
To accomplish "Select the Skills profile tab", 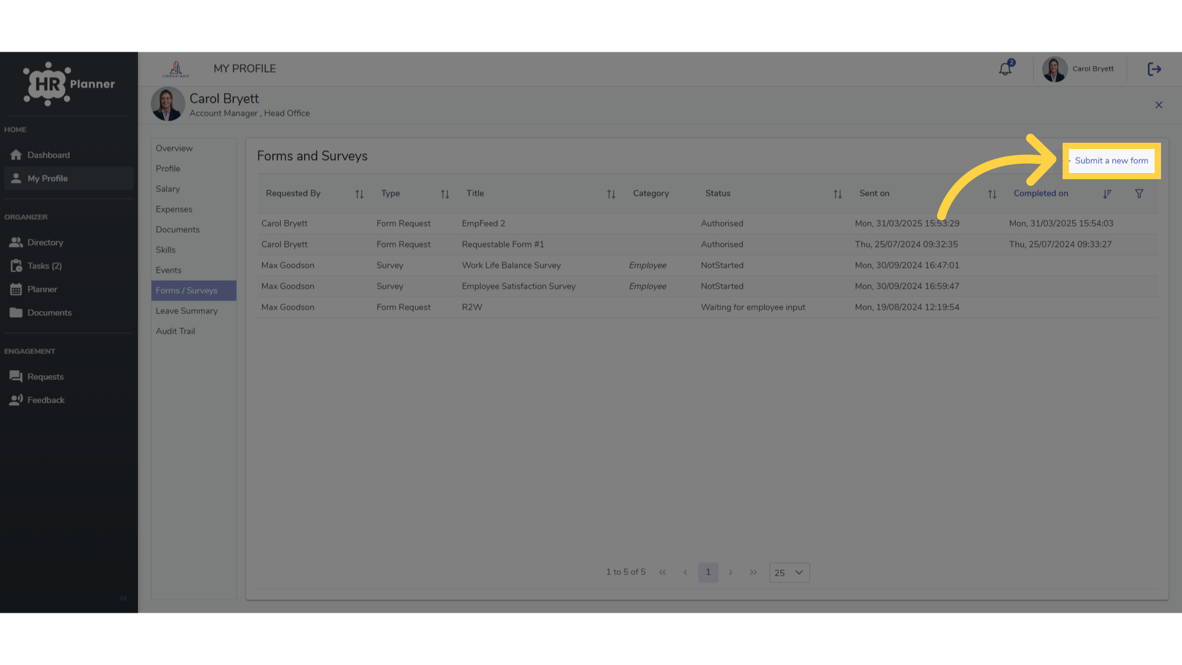I will click(x=194, y=250).
